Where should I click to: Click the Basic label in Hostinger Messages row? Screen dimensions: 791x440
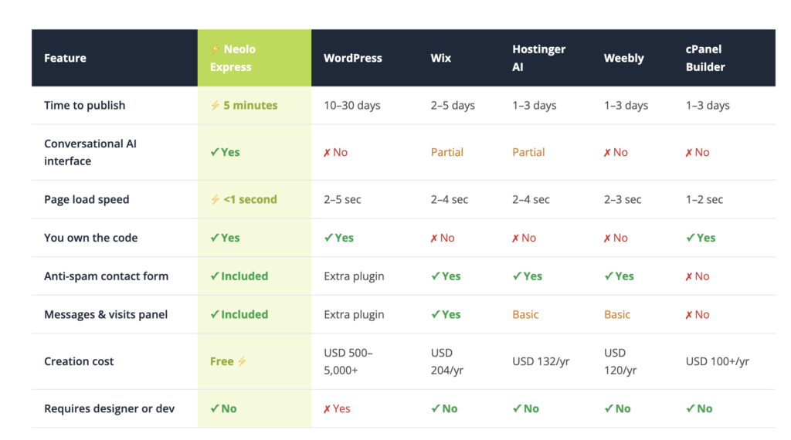click(x=525, y=315)
